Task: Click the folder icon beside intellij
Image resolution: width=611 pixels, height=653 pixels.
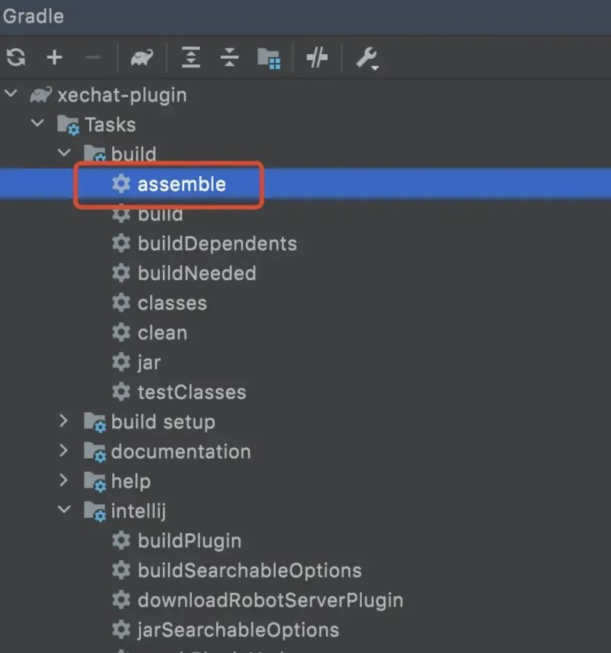Action: tap(95, 512)
